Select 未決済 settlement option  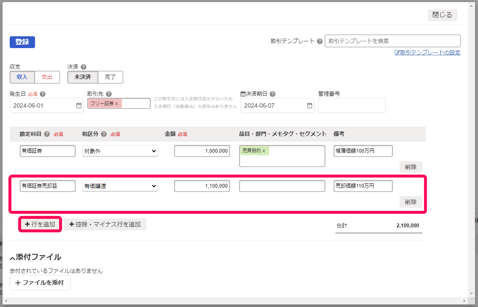point(83,77)
